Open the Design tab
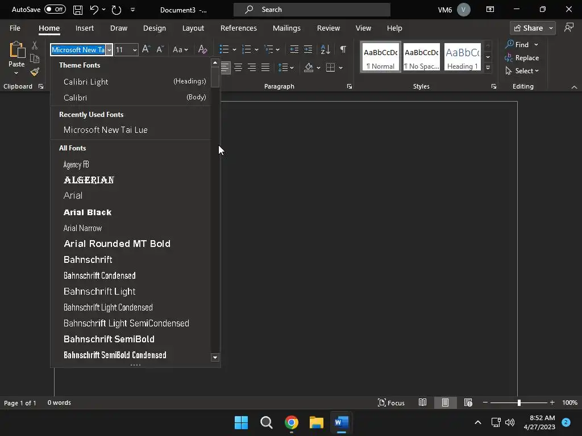The height and width of the screenshot is (436, 582). [155, 28]
